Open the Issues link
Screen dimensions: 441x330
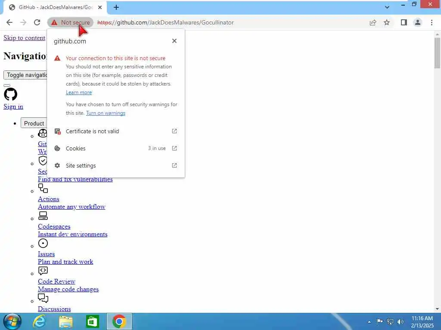tap(46, 254)
